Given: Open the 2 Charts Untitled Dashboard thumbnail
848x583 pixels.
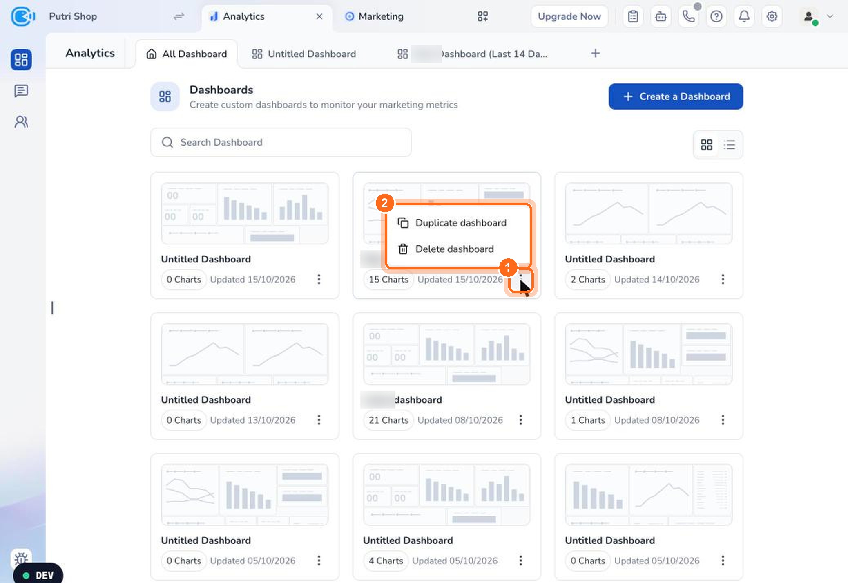Looking at the screenshot, I should (x=649, y=213).
